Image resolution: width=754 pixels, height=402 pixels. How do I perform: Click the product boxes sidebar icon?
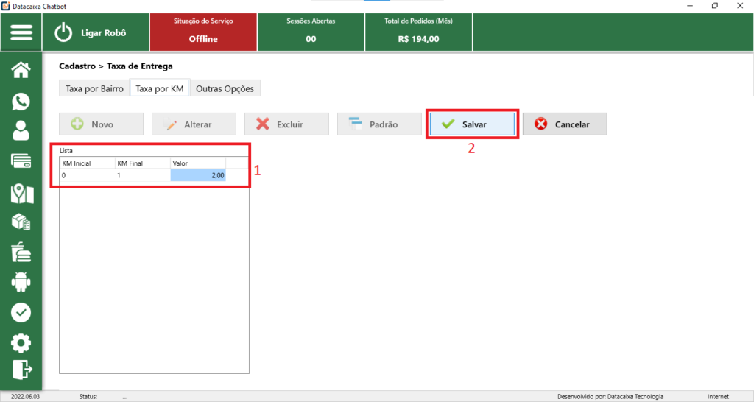21,222
